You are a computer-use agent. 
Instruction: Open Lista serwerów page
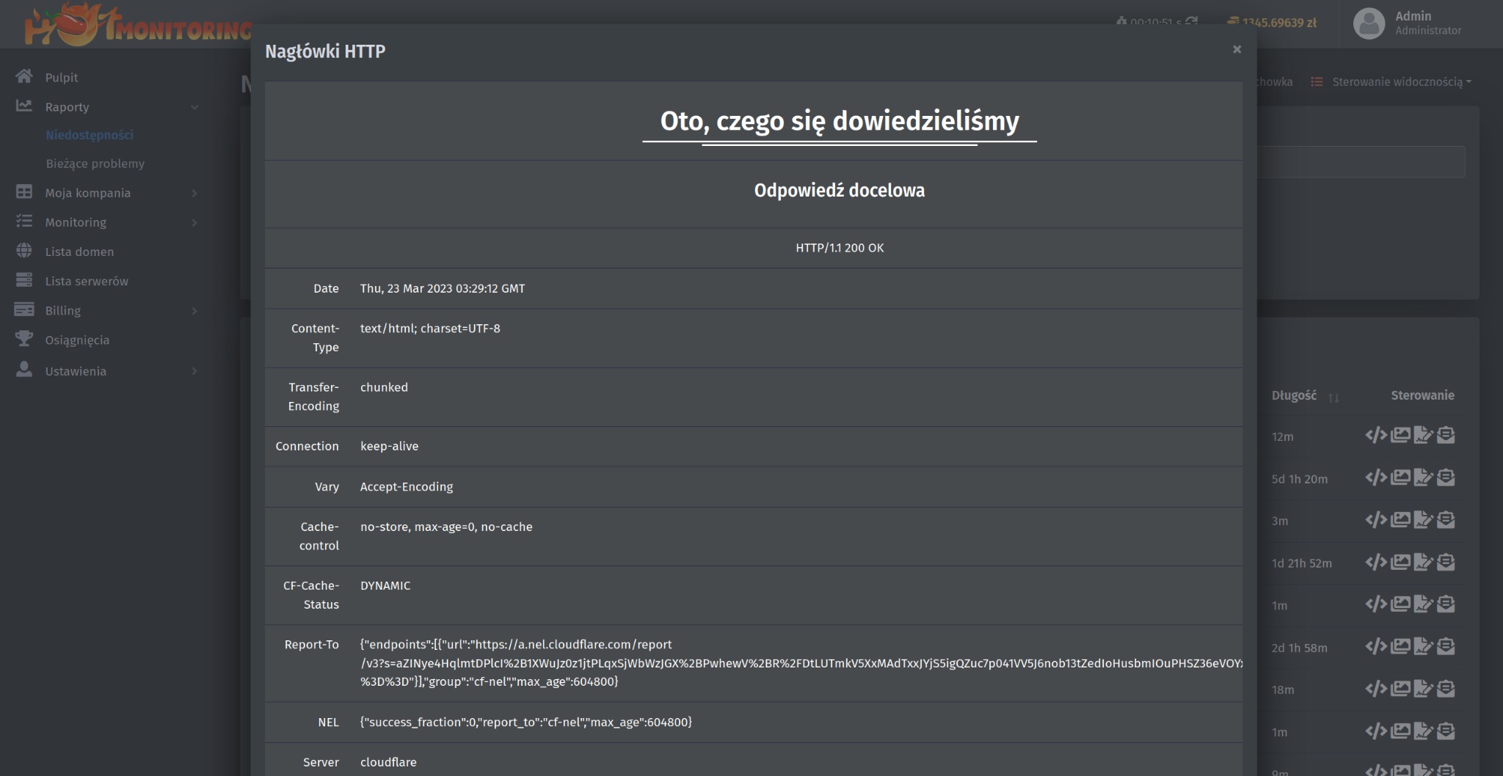click(x=87, y=281)
